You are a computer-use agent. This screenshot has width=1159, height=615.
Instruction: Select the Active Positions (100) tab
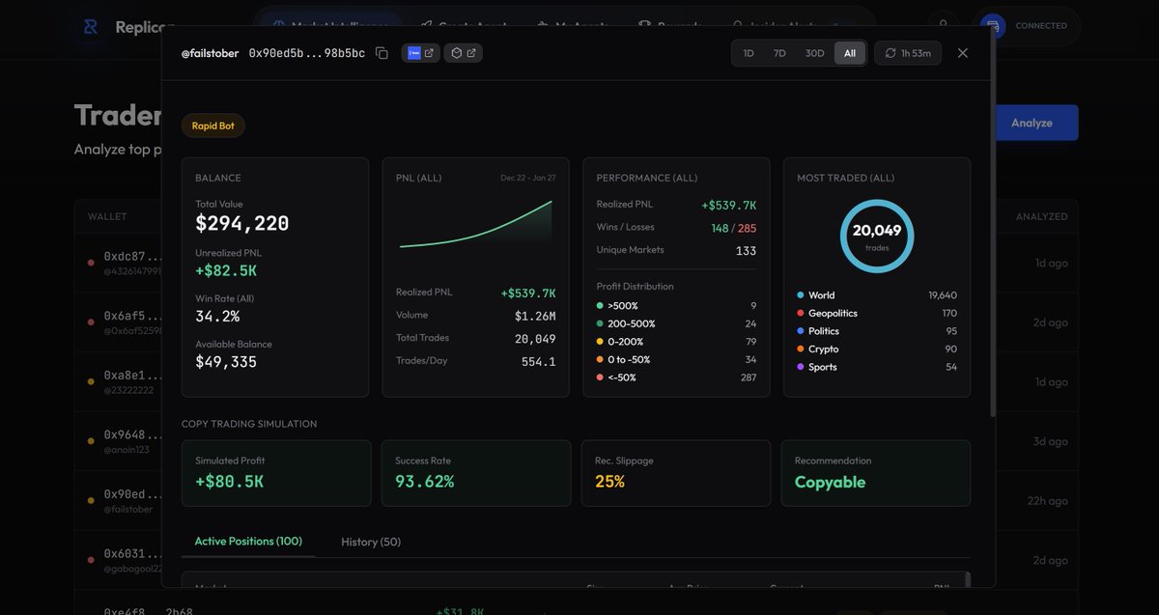248,542
